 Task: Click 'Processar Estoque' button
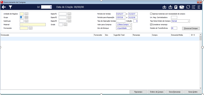[191, 28]
